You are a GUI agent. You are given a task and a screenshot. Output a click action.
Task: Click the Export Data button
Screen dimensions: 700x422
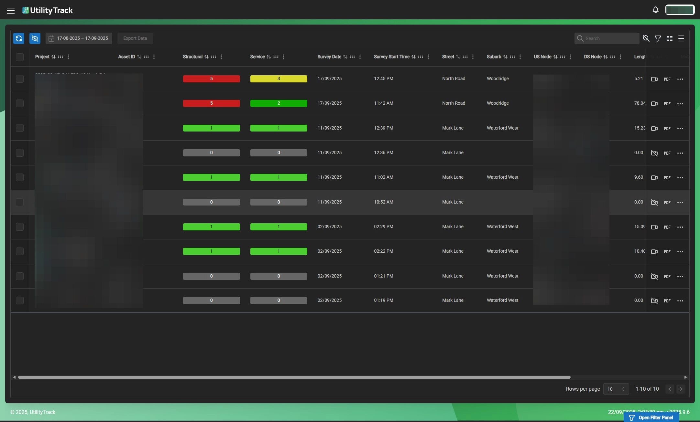[135, 38]
